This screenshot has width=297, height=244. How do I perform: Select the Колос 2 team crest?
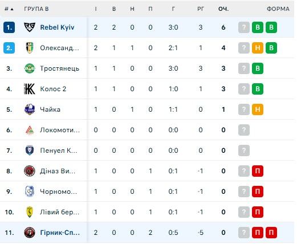[x=30, y=89]
